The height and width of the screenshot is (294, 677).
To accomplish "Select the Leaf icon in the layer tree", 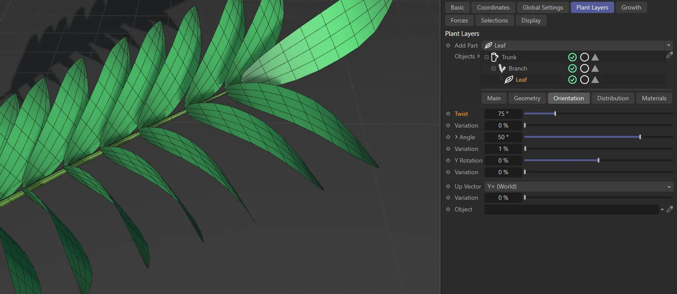I will (x=509, y=80).
